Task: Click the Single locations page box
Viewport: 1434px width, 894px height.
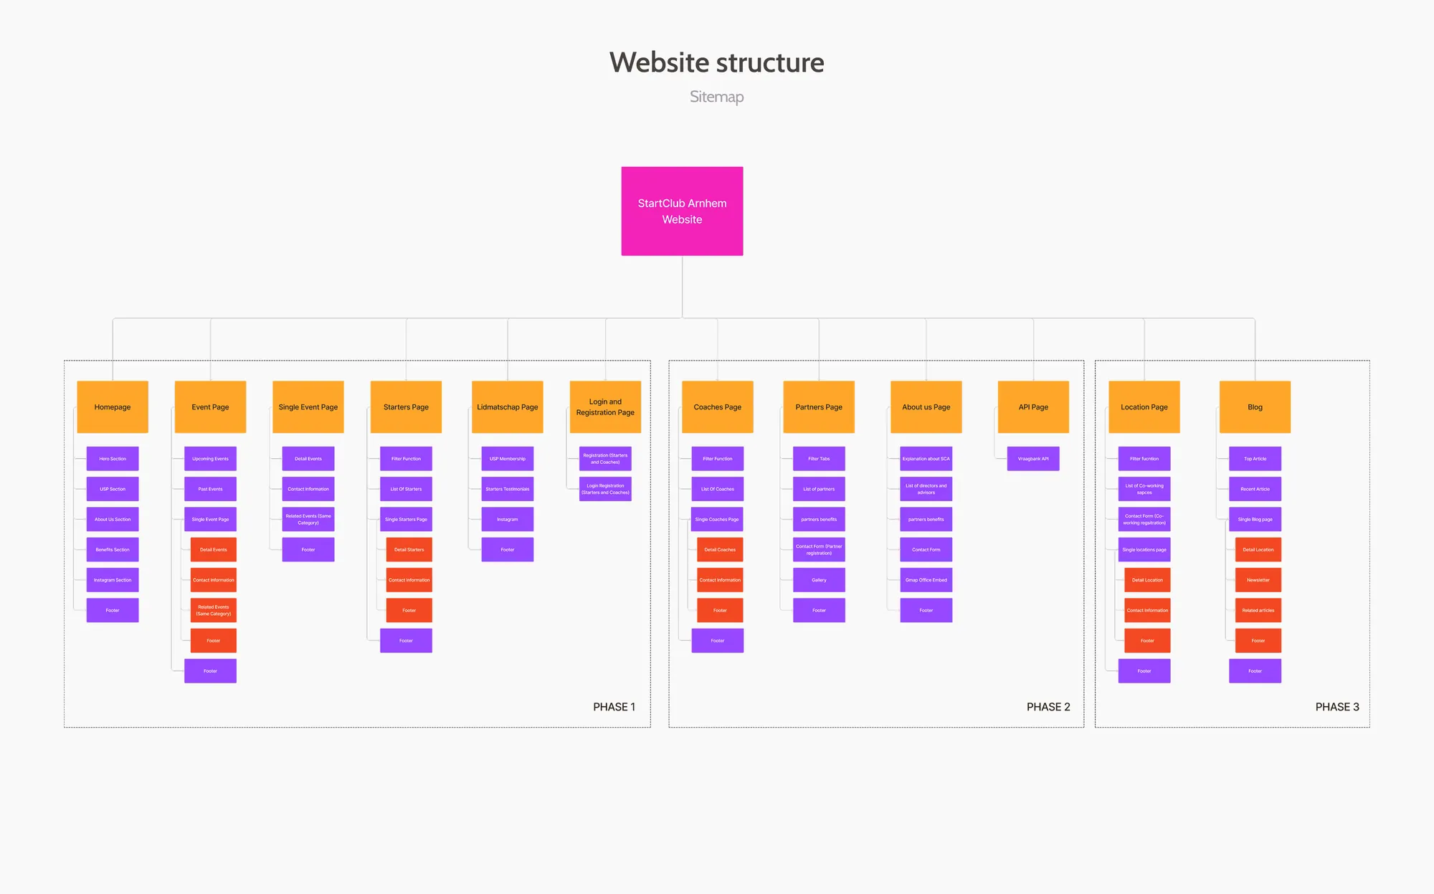Action: [x=1144, y=550]
